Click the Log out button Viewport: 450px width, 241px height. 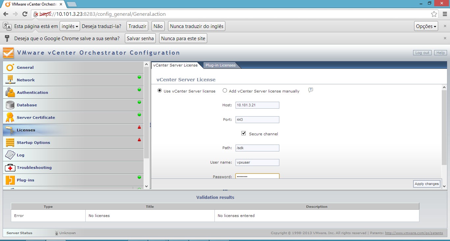pyautogui.click(x=422, y=53)
